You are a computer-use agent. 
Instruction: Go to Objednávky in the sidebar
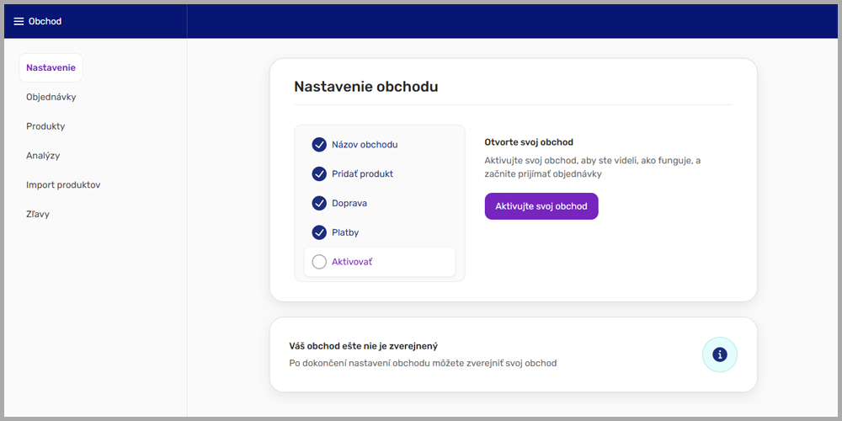(51, 97)
